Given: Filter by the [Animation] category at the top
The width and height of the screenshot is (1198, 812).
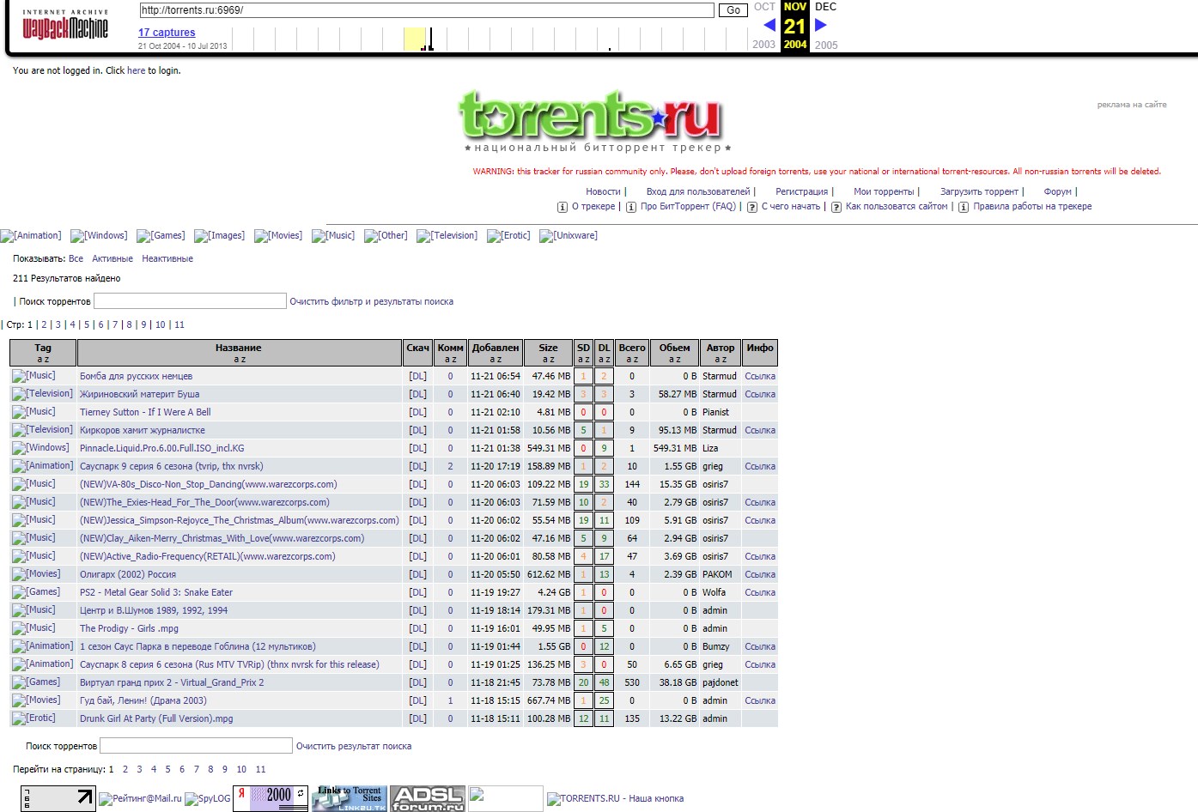Looking at the screenshot, I should coord(31,236).
